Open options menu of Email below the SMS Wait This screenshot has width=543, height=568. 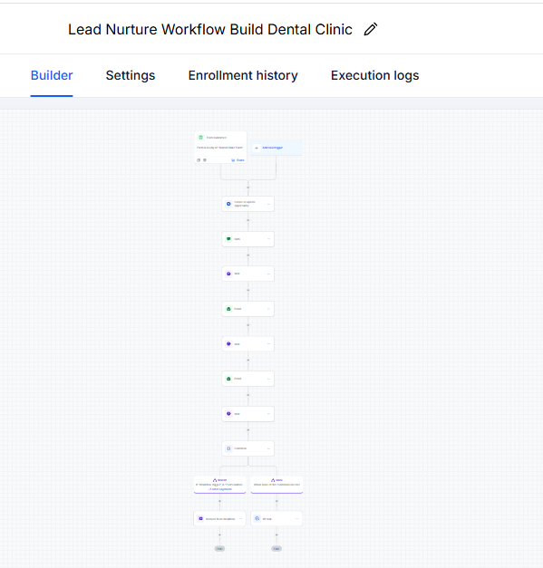tap(268, 309)
